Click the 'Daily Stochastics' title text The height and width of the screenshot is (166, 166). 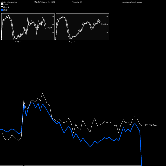[x=9, y=2]
